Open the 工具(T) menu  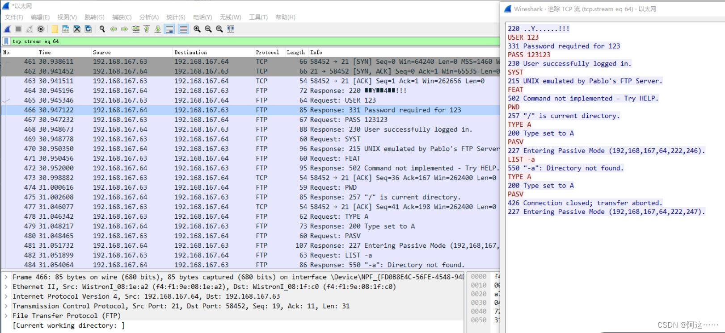258,17
